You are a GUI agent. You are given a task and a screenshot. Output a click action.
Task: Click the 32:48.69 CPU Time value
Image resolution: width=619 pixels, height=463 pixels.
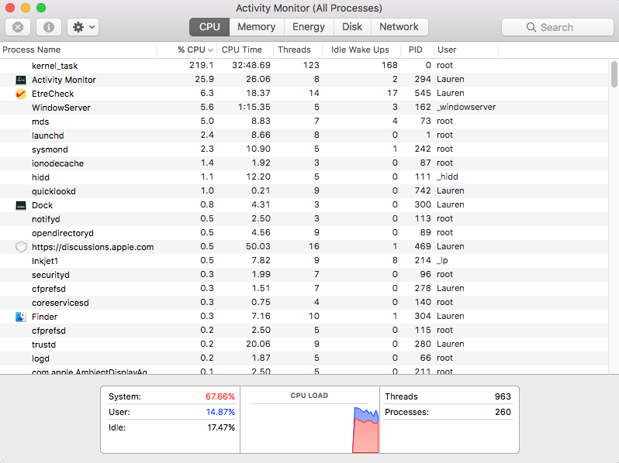[x=251, y=65]
